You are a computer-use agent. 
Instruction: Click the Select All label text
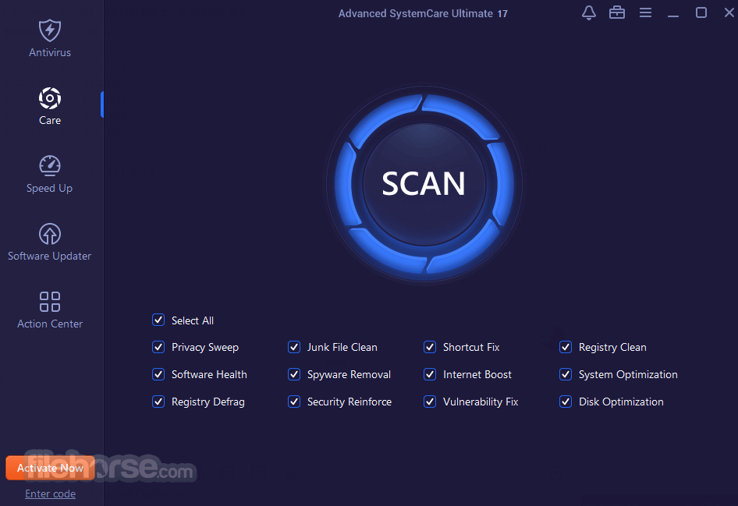tap(193, 320)
